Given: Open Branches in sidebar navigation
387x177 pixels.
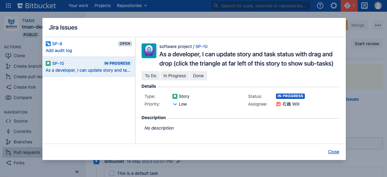Looking at the screenshot, I should 19,142.
